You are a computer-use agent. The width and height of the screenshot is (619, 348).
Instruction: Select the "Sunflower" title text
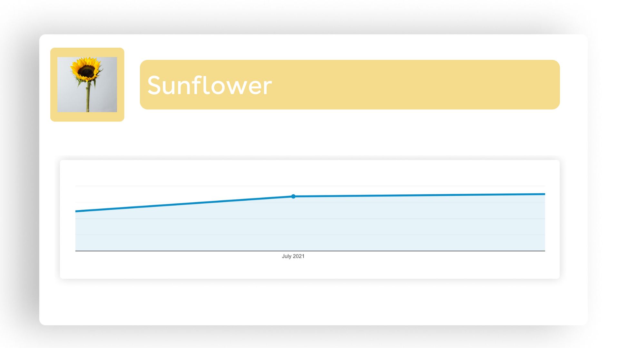pyautogui.click(x=210, y=85)
